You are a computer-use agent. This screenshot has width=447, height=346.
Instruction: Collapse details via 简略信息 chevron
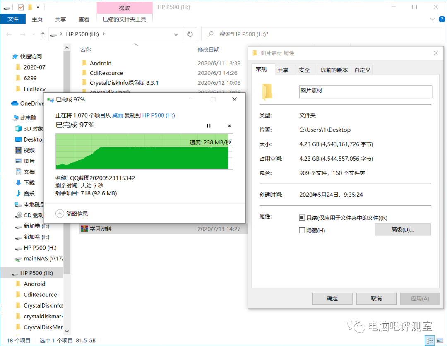(x=60, y=214)
